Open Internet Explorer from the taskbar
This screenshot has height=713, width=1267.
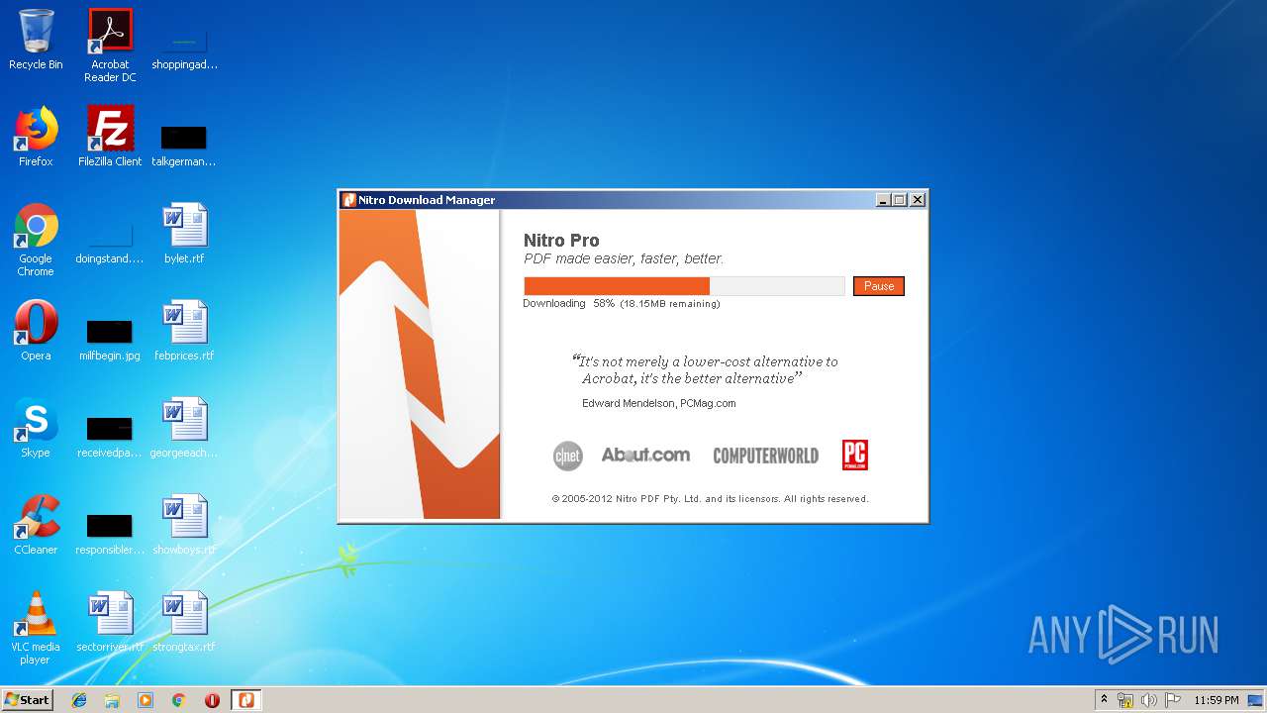pos(79,700)
